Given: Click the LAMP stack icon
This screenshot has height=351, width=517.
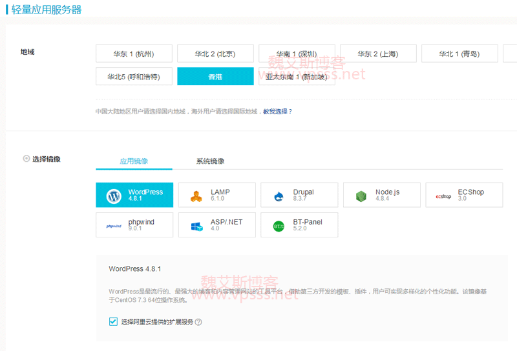Looking at the screenshot, I should point(196,196).
